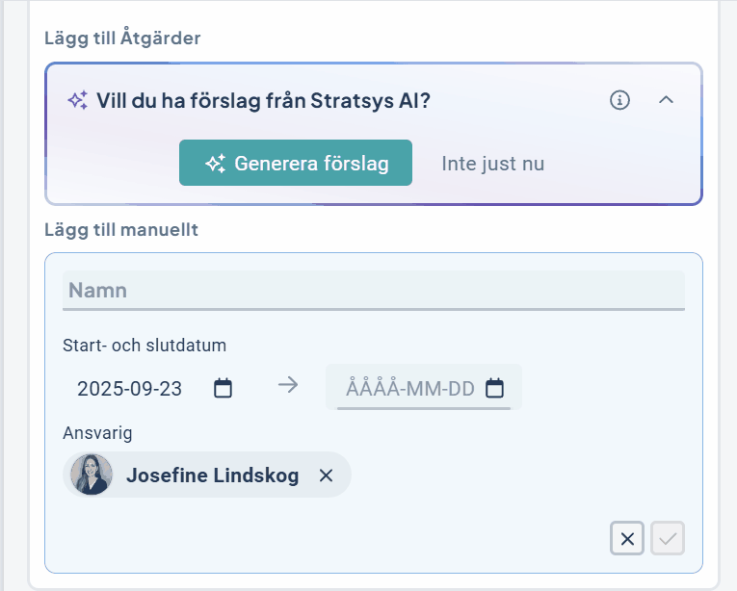Click the sparkle icon beside the AI heading

pyautogui.click(x=78, y=100)
